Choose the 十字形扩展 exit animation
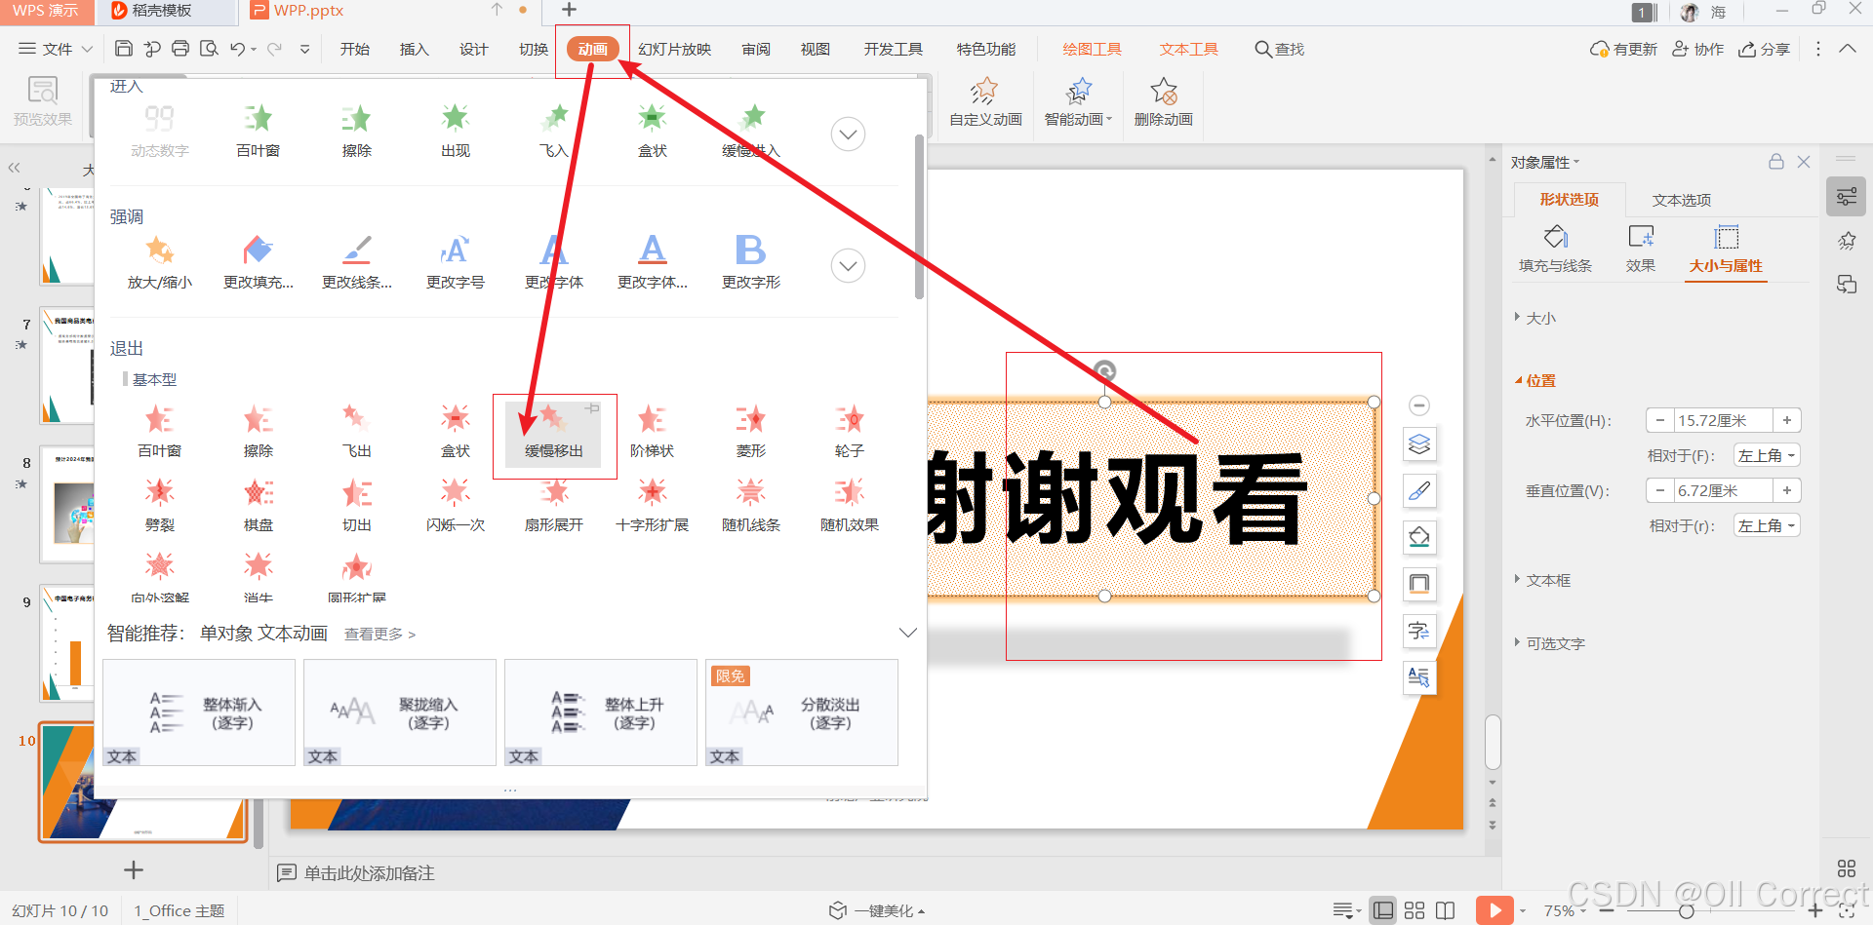 pos(652,505)
